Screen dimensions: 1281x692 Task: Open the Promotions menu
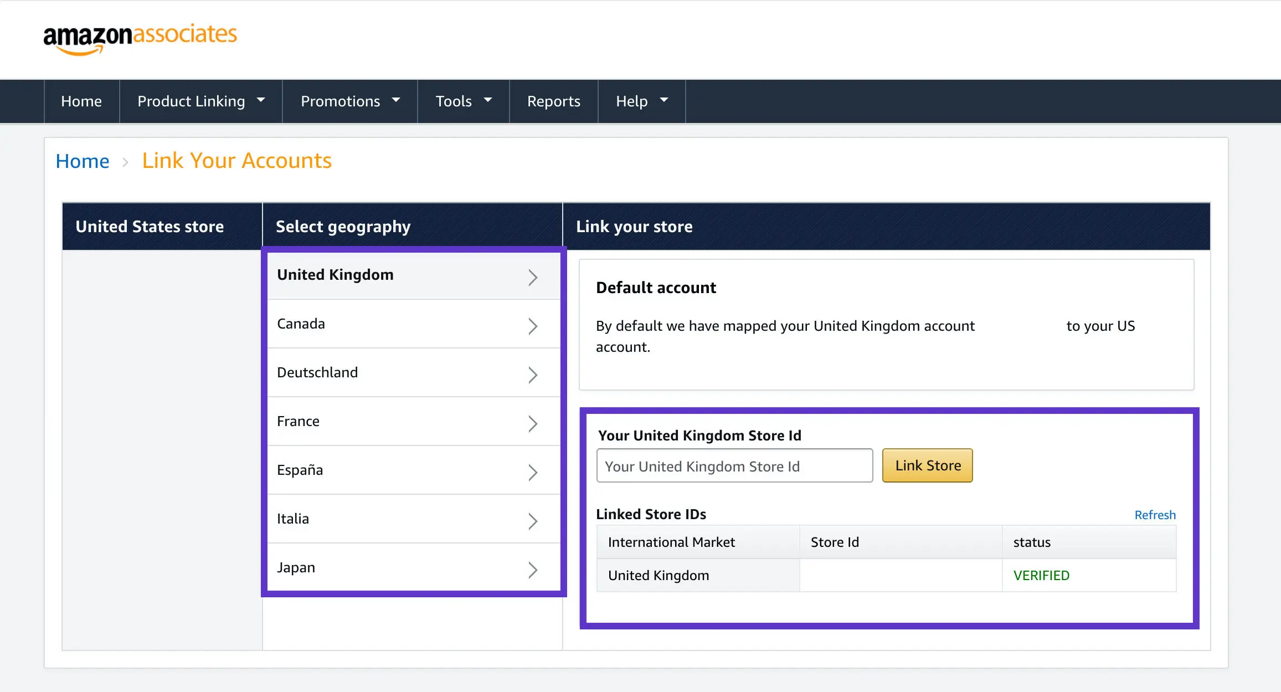pyautogui.click(x=350, y=101)
